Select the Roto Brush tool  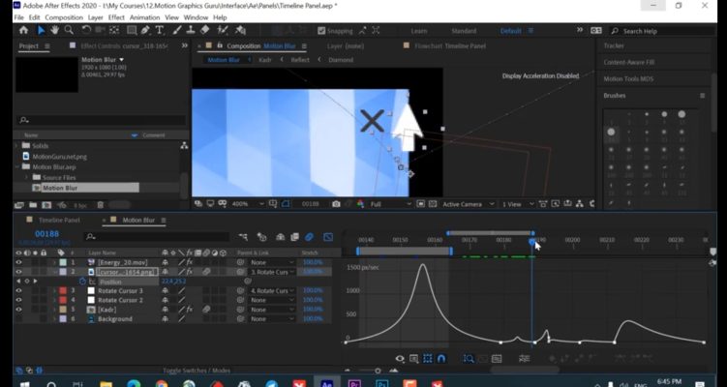tap(223, 31)
